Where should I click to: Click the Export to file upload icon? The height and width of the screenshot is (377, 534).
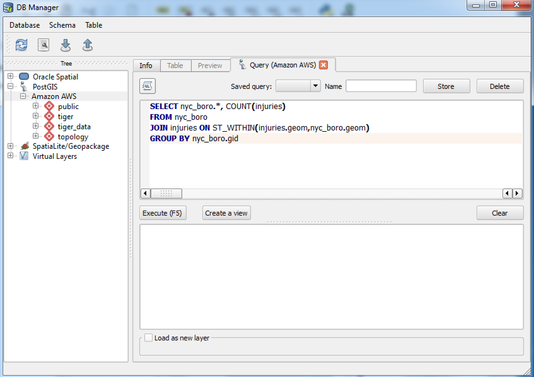(87, 45)
